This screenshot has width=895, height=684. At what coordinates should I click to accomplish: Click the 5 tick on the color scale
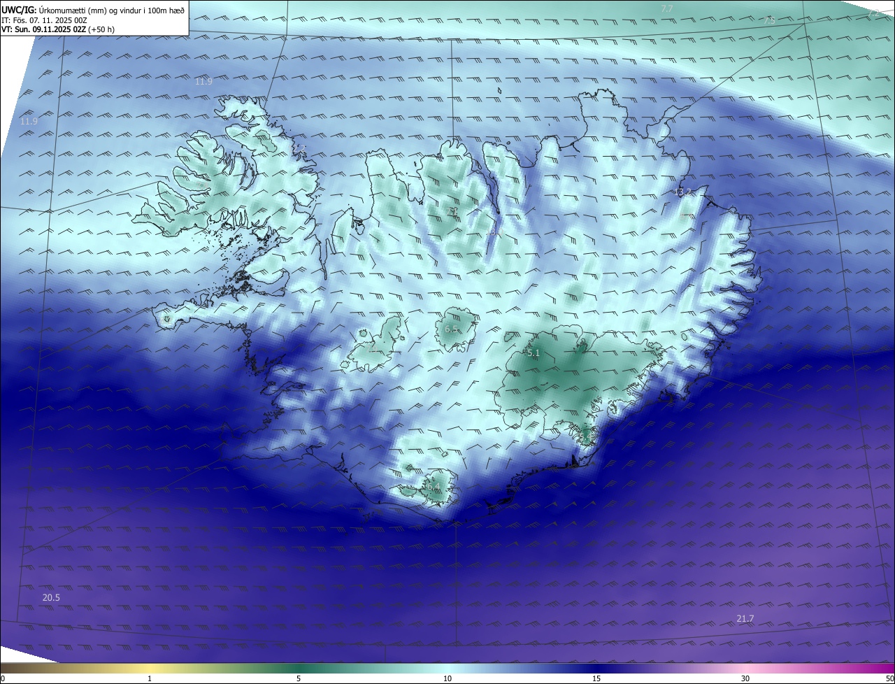tap(299, 678)
